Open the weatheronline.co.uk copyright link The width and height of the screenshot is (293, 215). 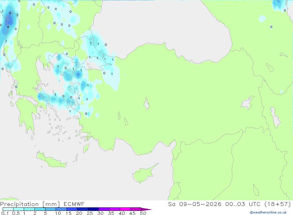pyautogui.click(x=268, y=212)
